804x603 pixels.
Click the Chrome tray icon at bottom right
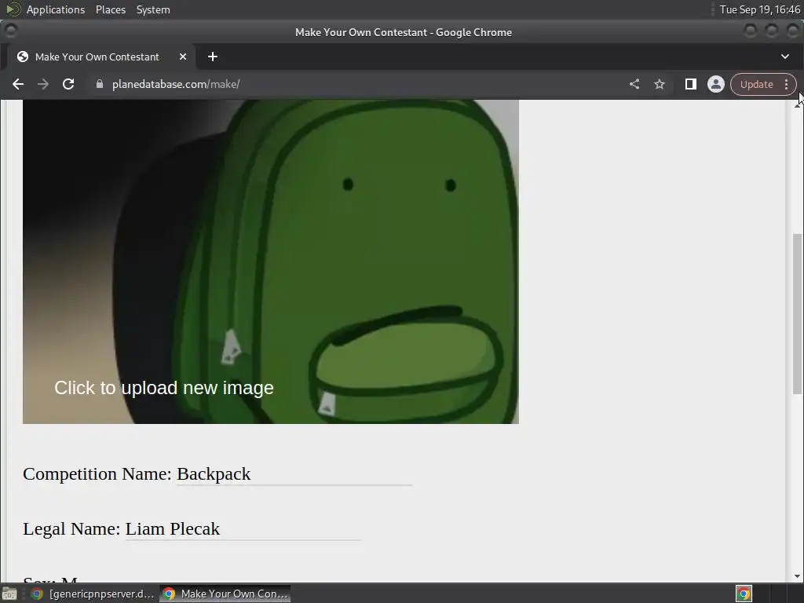tap(744, 594)
